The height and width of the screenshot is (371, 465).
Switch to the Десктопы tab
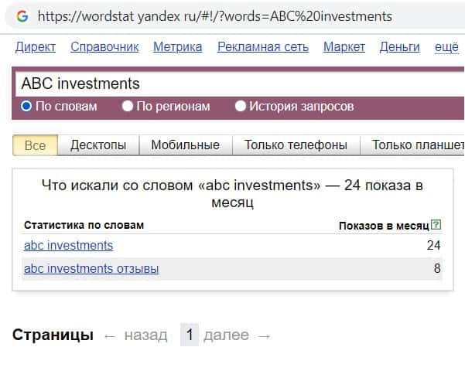tap(98, 145)
